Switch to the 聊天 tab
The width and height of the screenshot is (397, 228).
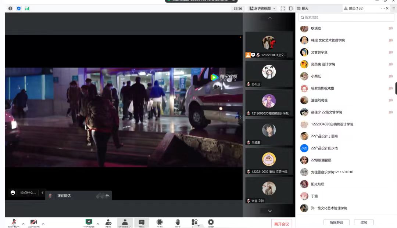(x=318, y=8)
